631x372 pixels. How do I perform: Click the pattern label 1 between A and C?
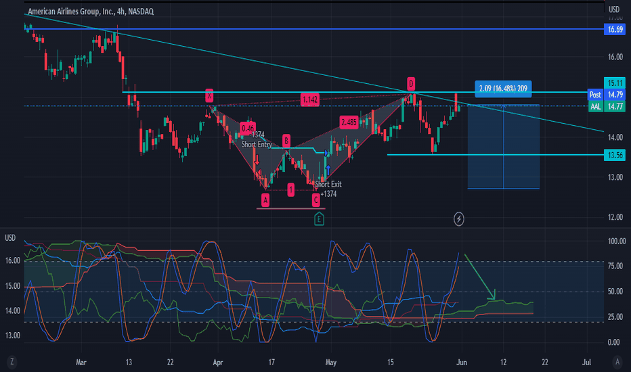point(290,190)
